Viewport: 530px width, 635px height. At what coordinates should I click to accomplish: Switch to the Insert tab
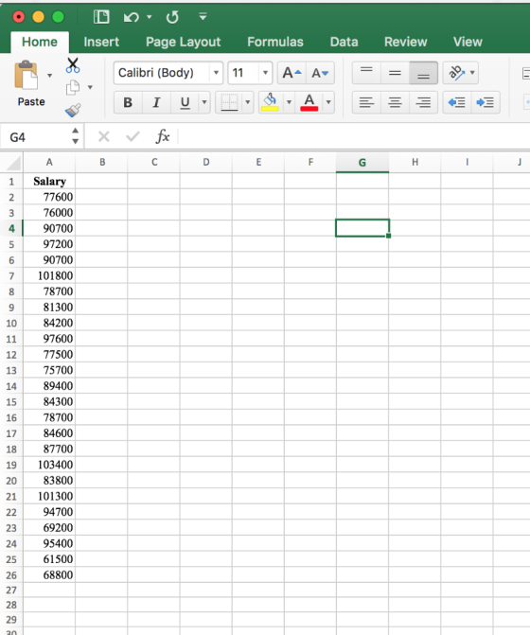[x=101, y=42]
